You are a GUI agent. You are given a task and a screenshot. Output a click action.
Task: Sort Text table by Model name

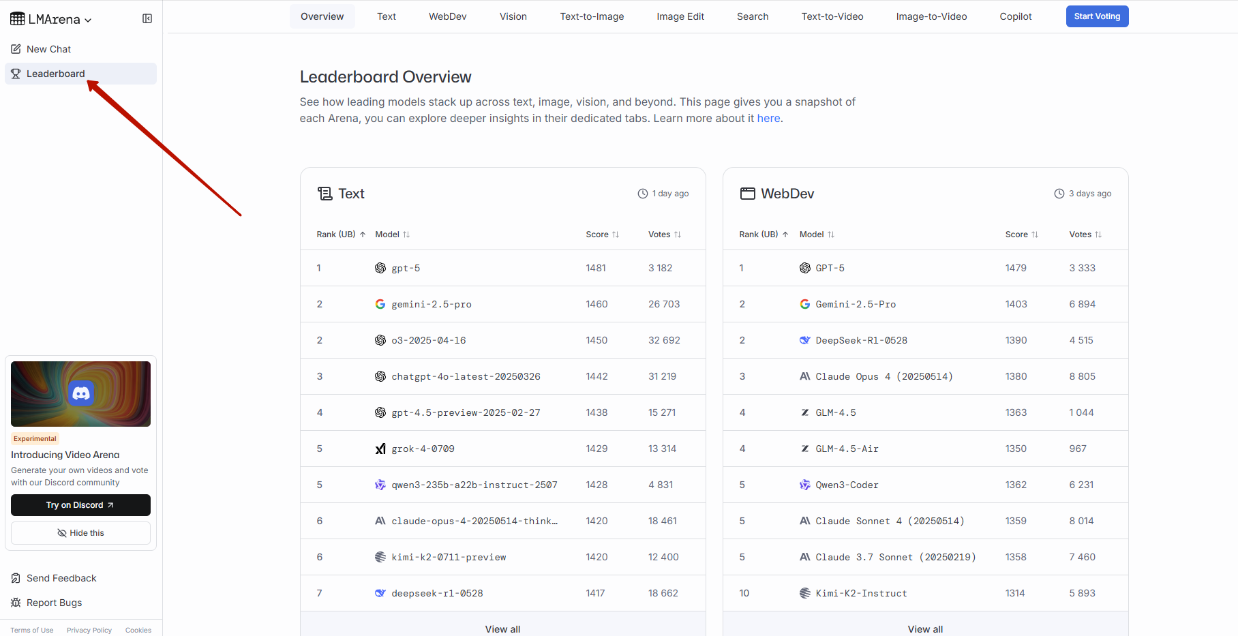pos(392,234)
